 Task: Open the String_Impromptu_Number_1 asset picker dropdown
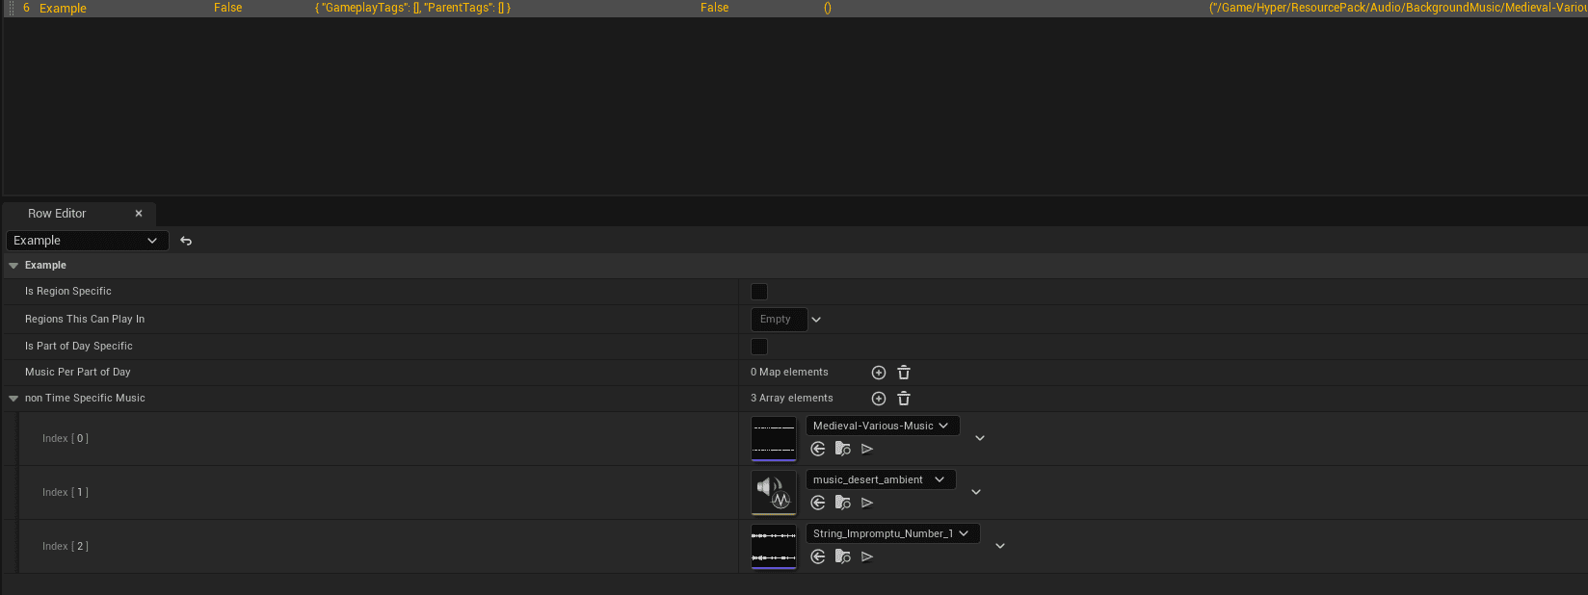point(892,533)
